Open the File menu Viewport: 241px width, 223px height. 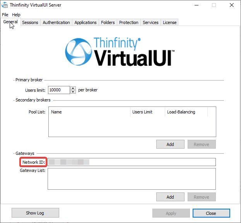tap(5, 15)
